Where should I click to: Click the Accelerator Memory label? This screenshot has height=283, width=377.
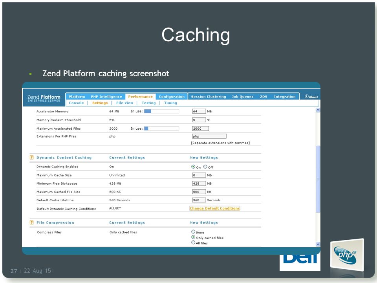click(x=52, y=111)
